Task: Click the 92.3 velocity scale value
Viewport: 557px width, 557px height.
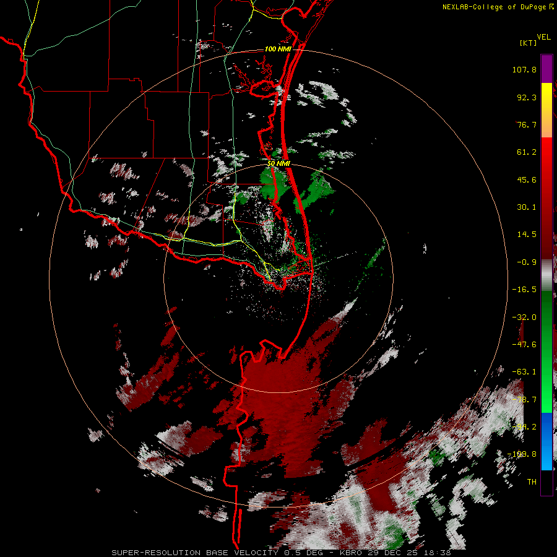Action: 527,97
